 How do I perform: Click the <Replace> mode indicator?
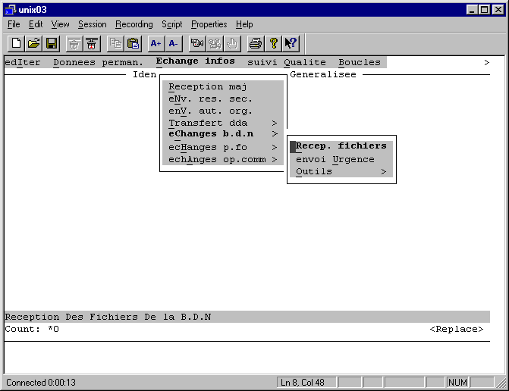click(x=457, y=329)
